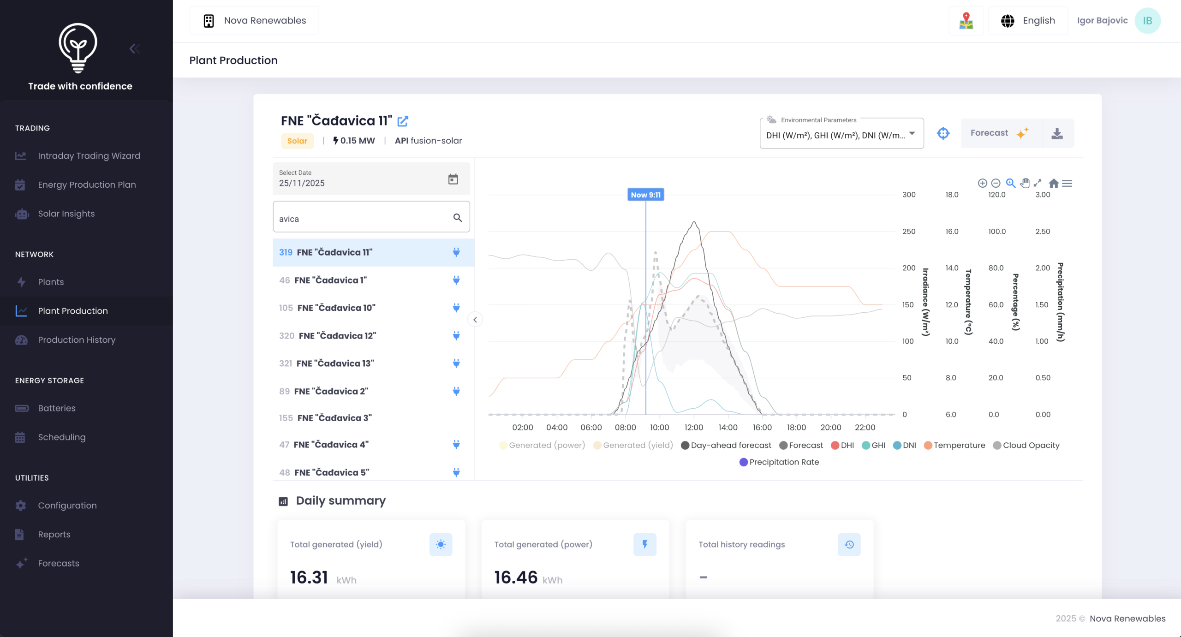Viewport: 1181px width, 637px height.
Task: Open the chart hamburger export menu
Action: 1067,183
